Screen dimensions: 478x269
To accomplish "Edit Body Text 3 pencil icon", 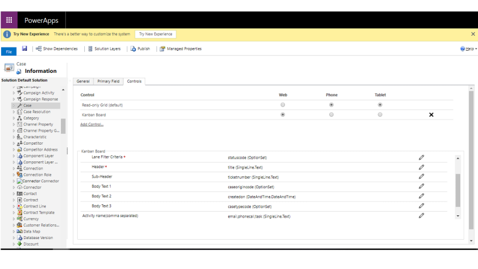I will coord(421,206).
